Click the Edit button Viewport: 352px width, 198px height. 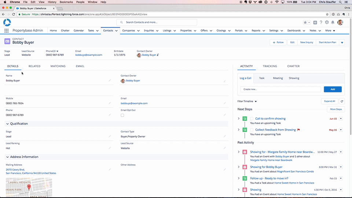tap(292, 43)
